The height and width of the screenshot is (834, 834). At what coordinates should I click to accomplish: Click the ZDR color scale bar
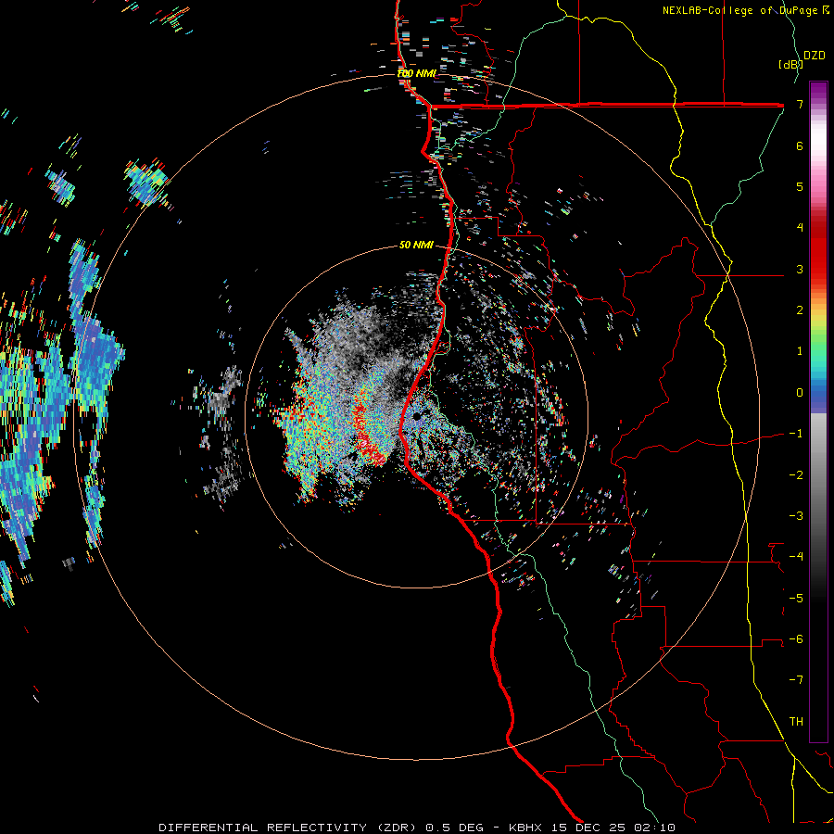(x=818, y=411)
